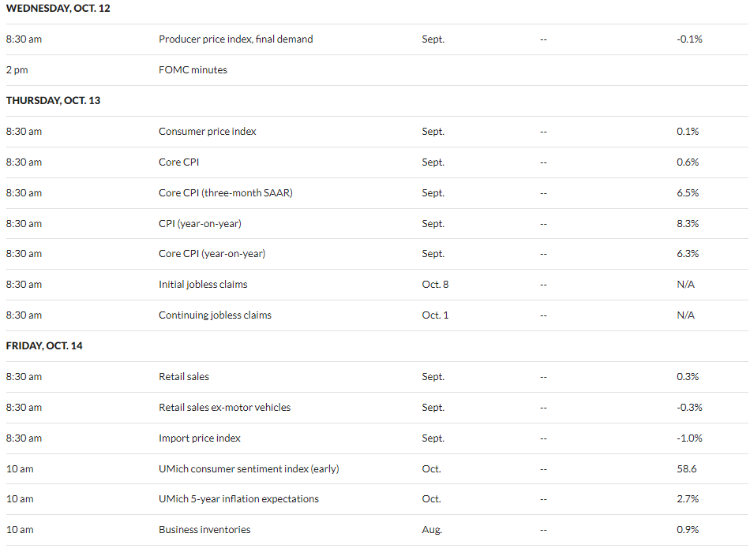This screenshot has width=750, height=552.
Task: Click the Wednesday, Oct. 12 date header
Action: (58, 9)
